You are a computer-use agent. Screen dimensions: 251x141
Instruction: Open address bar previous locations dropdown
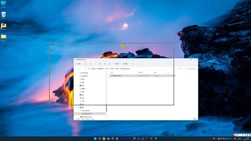177,69
